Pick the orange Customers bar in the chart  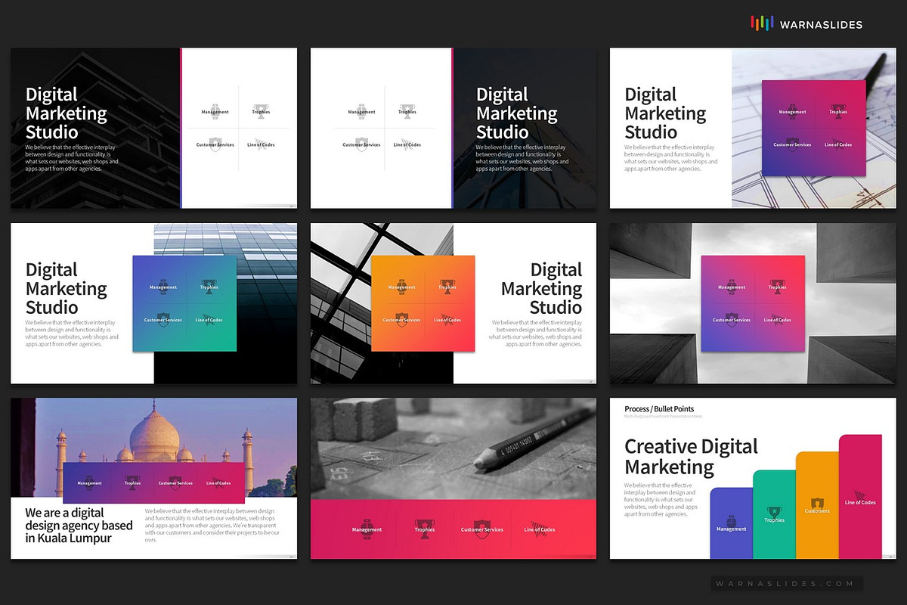pyautogui.click(x=817, y=505)
